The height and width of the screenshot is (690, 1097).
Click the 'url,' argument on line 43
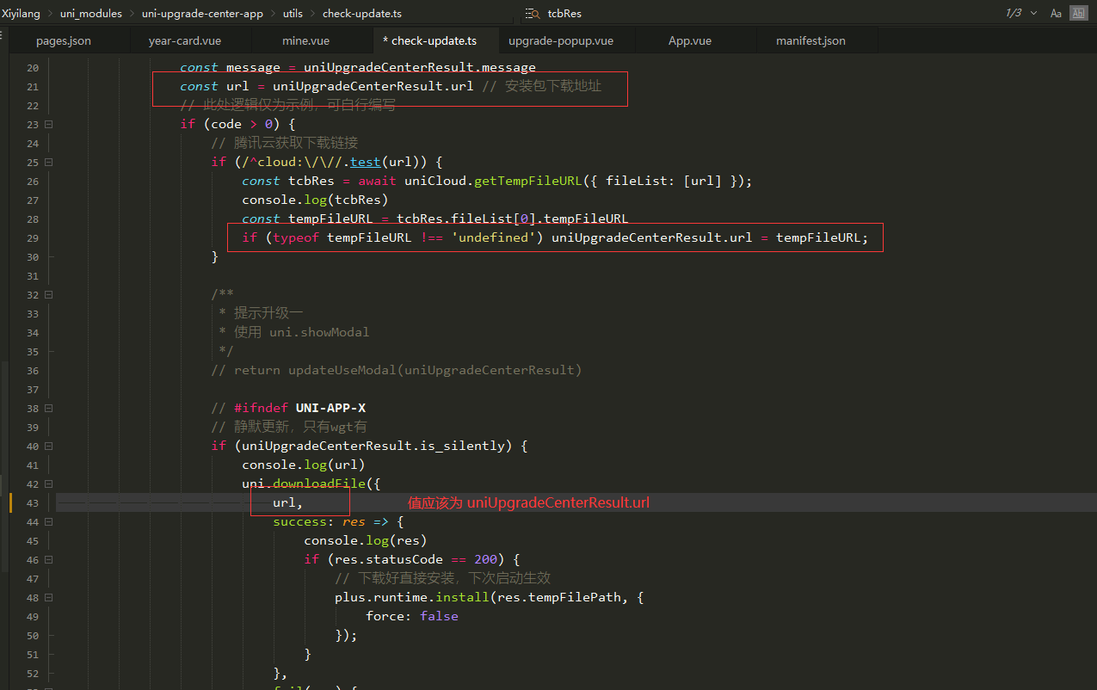(288, 502)
